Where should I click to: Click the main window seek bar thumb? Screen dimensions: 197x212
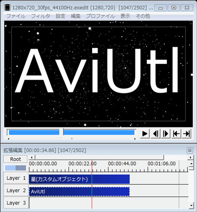61,132
